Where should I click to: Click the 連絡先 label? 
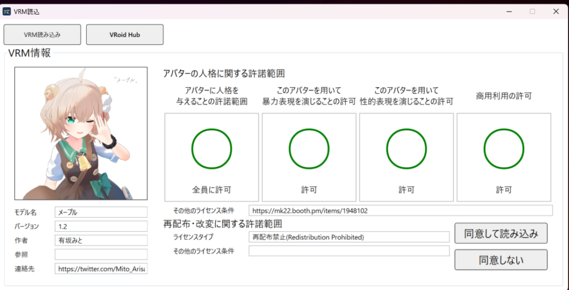[x=24, y=269]
